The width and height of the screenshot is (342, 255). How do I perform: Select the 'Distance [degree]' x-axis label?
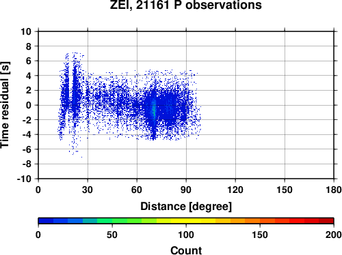point(186,207)
